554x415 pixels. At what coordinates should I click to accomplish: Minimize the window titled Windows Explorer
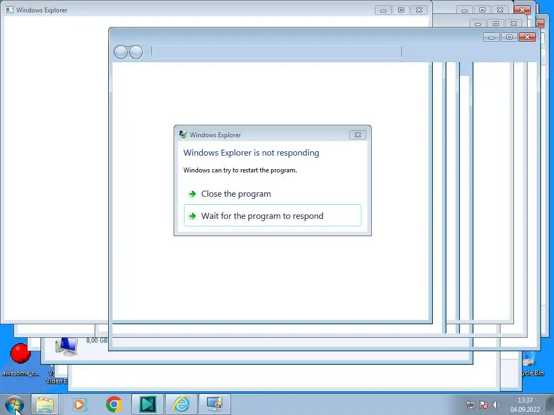383,10
